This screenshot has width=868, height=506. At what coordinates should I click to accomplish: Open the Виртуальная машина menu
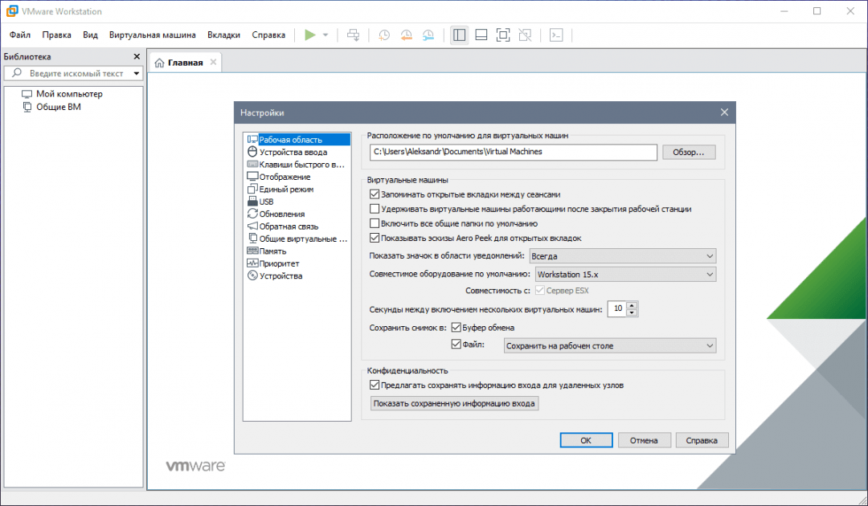coord(152,35)
